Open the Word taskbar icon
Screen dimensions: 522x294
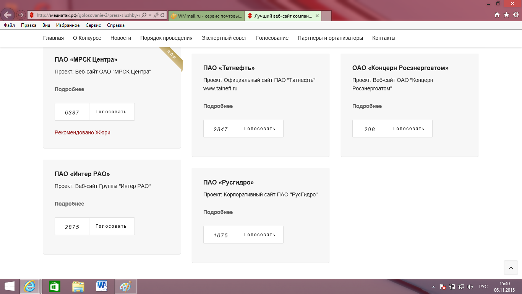[x=102, y=286]
